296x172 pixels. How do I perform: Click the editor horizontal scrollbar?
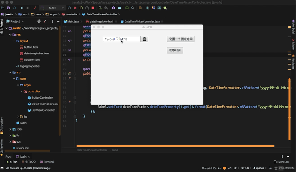(175, 146)
